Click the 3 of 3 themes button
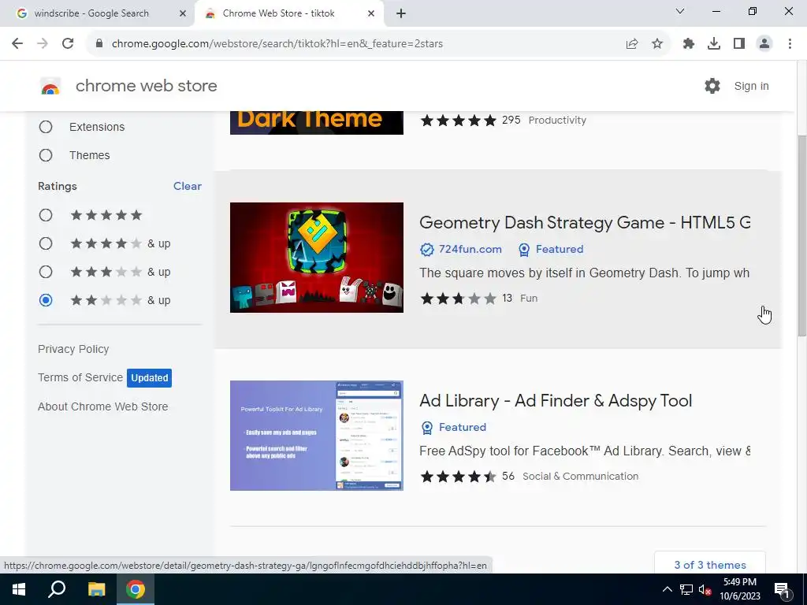 tap(710, 565)
